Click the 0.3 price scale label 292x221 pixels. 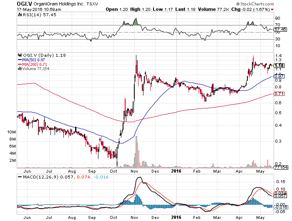click(x=278, y=141)
